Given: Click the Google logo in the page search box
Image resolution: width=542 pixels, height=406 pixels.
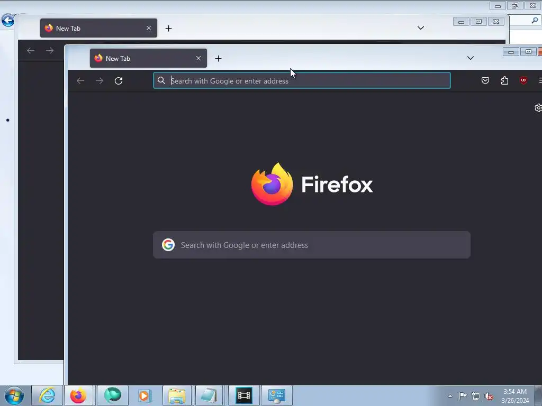Looking at the screenshot, I should point(168,245).
